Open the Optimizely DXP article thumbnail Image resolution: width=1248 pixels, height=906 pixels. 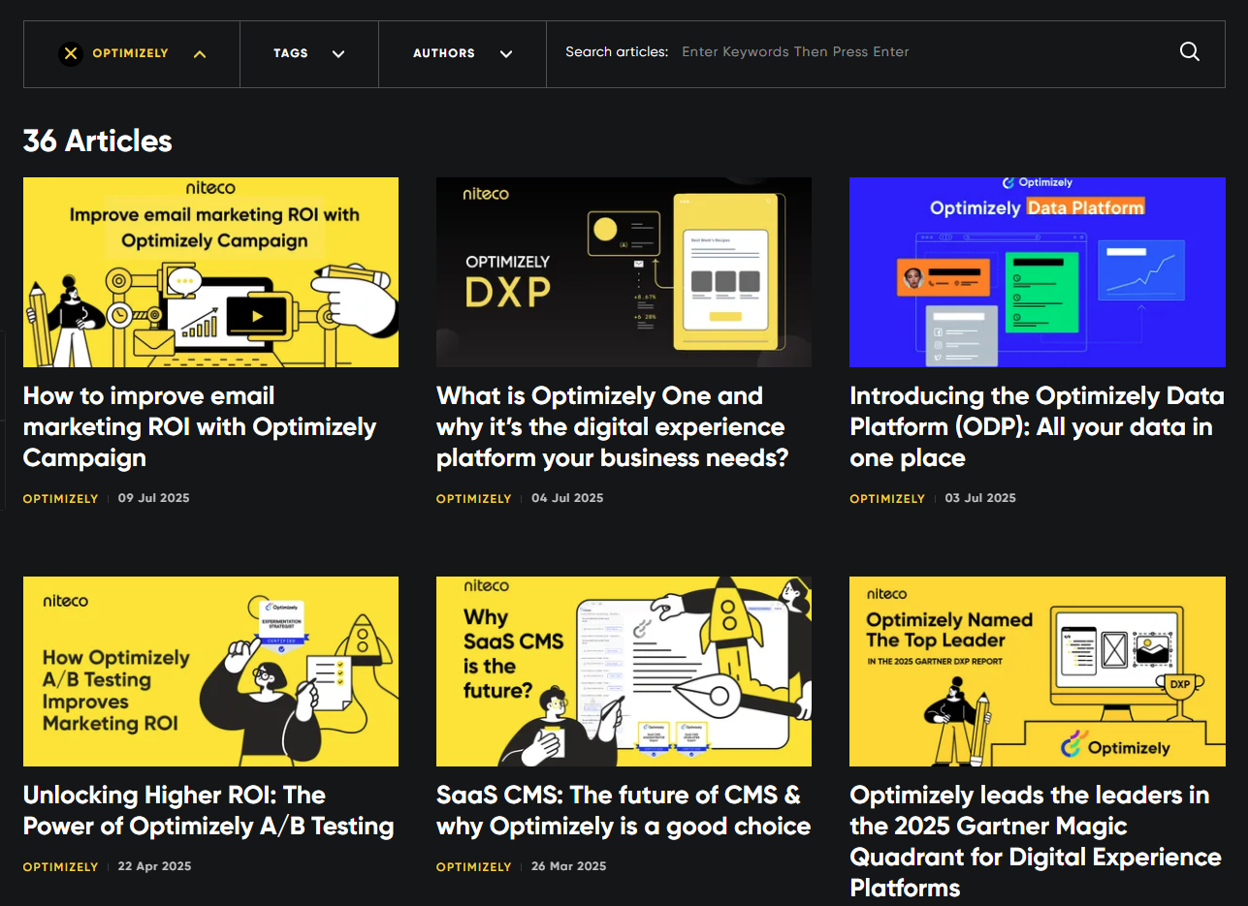(x=624, y=272)
